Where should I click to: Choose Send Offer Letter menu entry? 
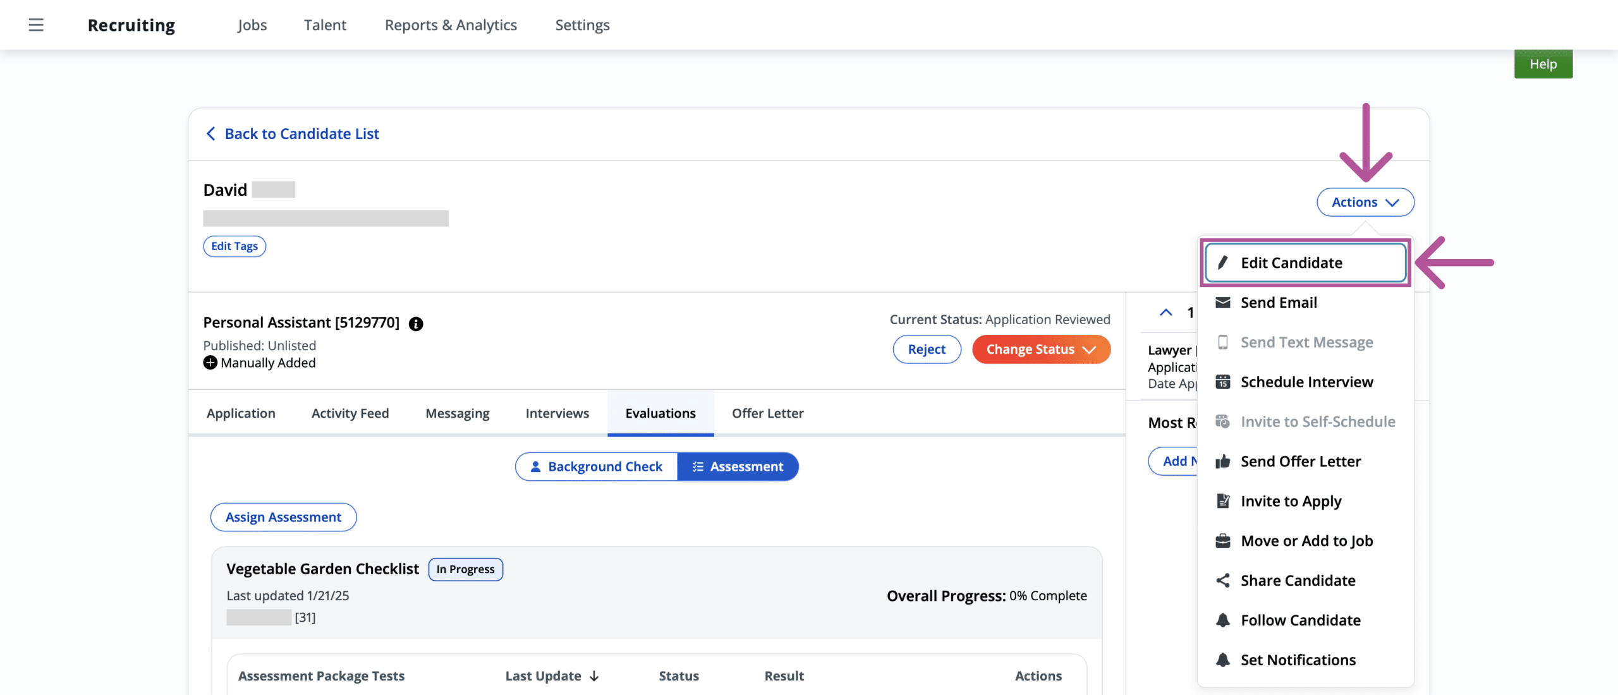point(1306,461)
